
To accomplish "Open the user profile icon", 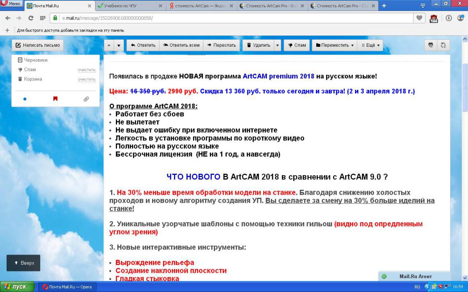I will (x=460, y=18).
